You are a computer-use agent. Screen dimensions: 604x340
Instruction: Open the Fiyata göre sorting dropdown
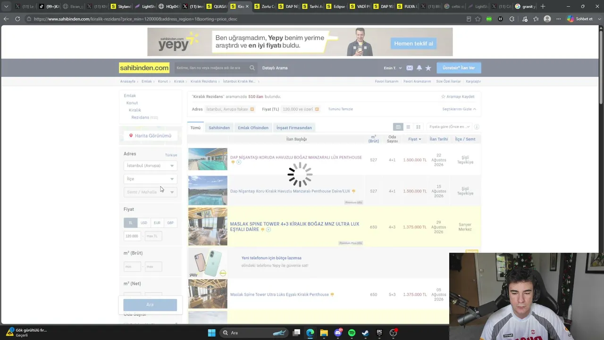click(x=450, y=127)
